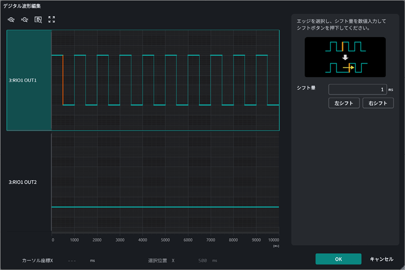
Task: Select the 3:RIO1 OUT2 channel label
Action: [x=23, y=182]
